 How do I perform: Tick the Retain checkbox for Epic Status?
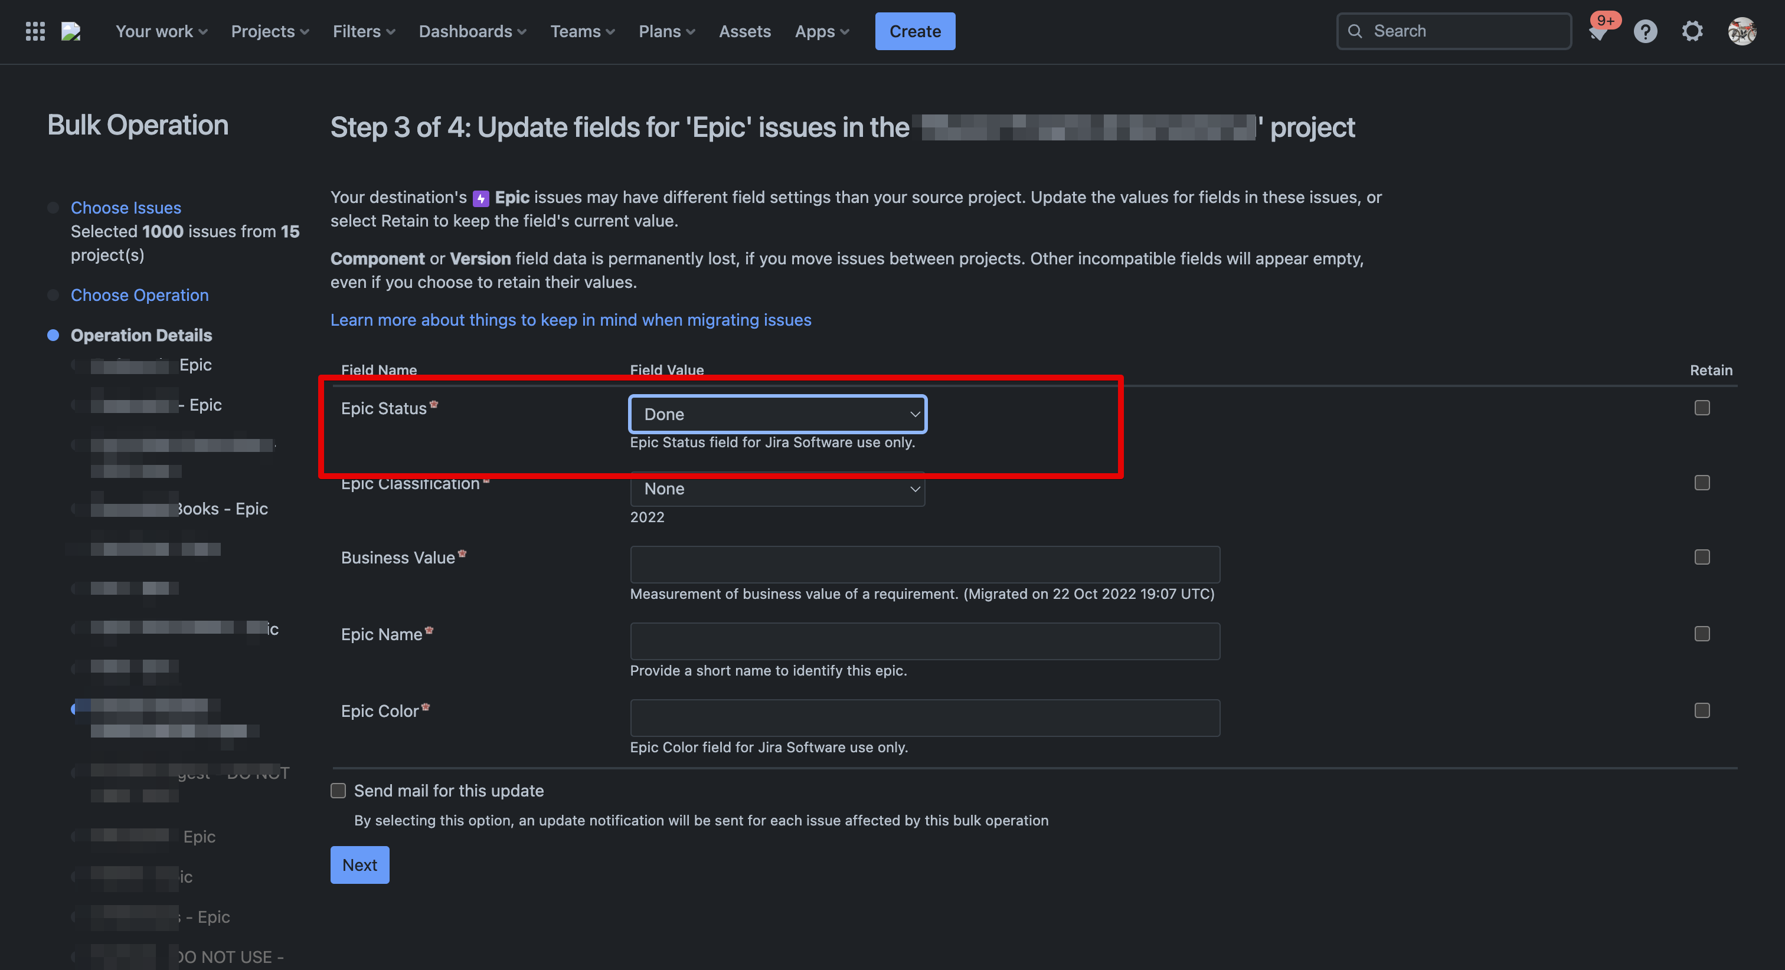pos(1702,408)
